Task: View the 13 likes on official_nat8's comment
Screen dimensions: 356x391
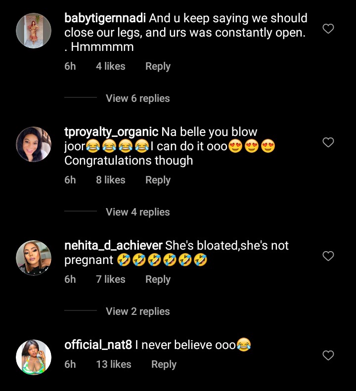Action: tap(113, 364)
